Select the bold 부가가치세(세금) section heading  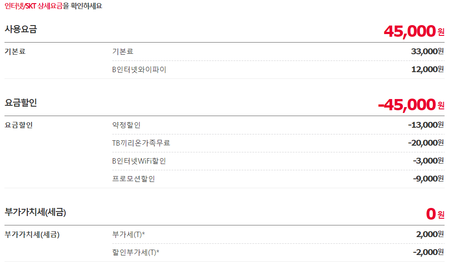[35, 212]
